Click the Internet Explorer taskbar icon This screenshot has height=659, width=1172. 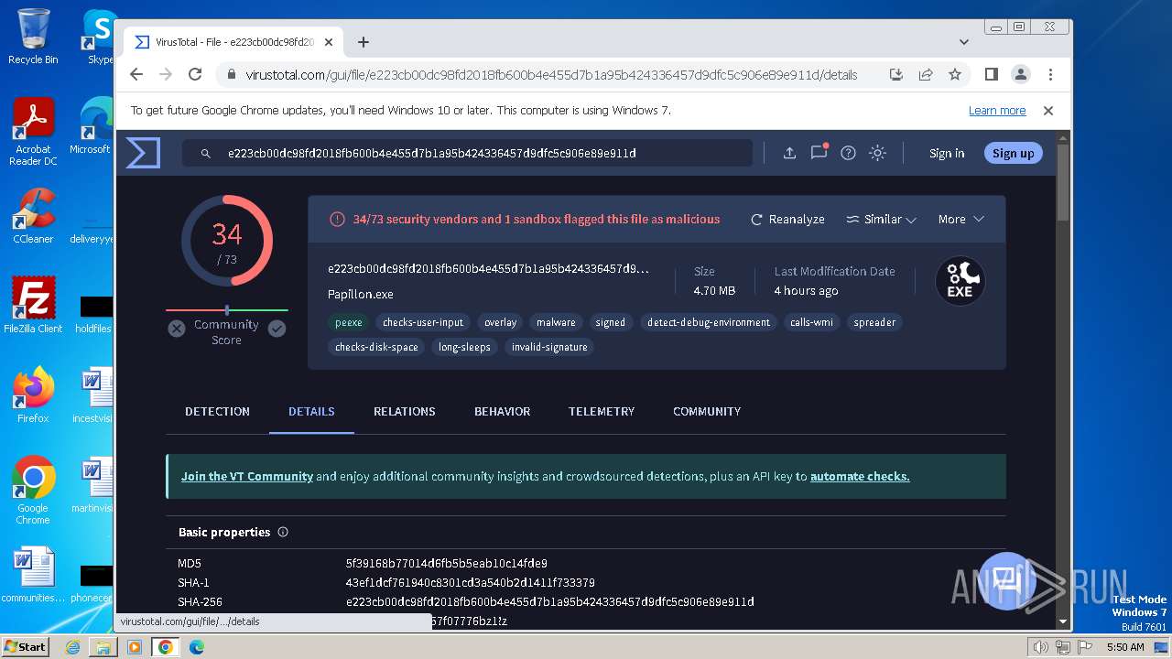pos(72,647)
